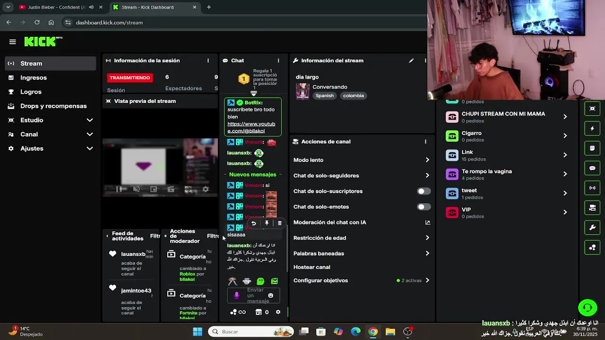Select the green blob emote above the message box
This screenshot has width=605, height=340.
260,281
